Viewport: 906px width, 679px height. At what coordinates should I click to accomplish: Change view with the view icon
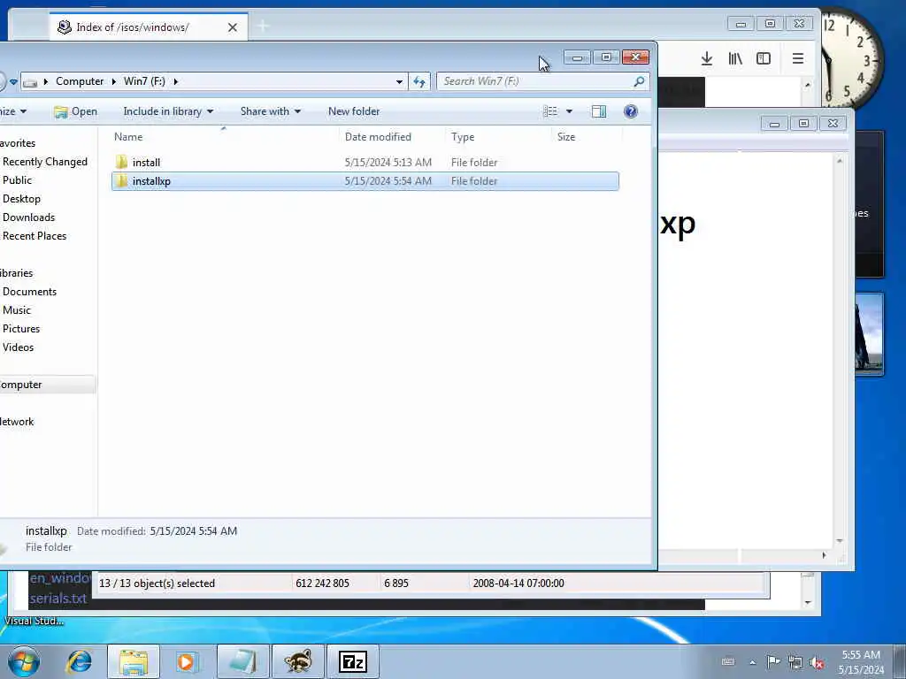550,111
